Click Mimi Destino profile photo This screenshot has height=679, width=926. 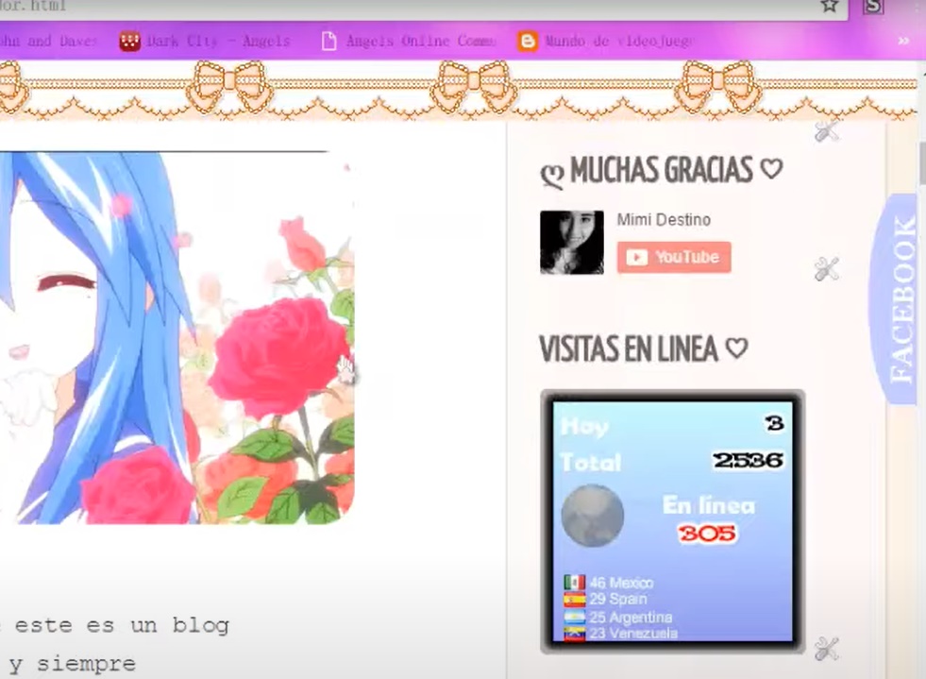click(x=572, y=243)
